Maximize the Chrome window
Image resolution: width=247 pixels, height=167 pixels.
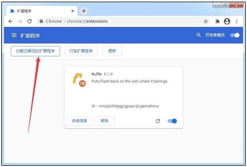click(225, 5)
